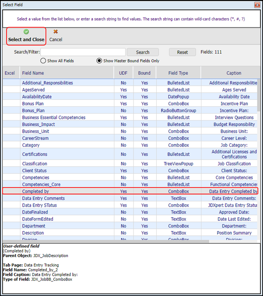
Task: Select Business Essential Competencies field
Action: [130, 117]
